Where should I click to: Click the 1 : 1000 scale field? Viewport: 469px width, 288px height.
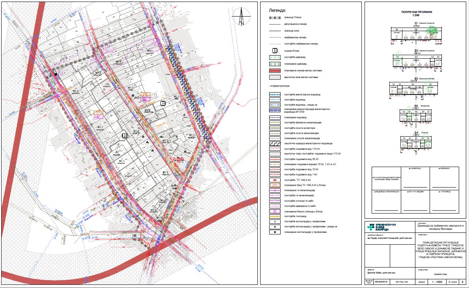coord(437,282)
